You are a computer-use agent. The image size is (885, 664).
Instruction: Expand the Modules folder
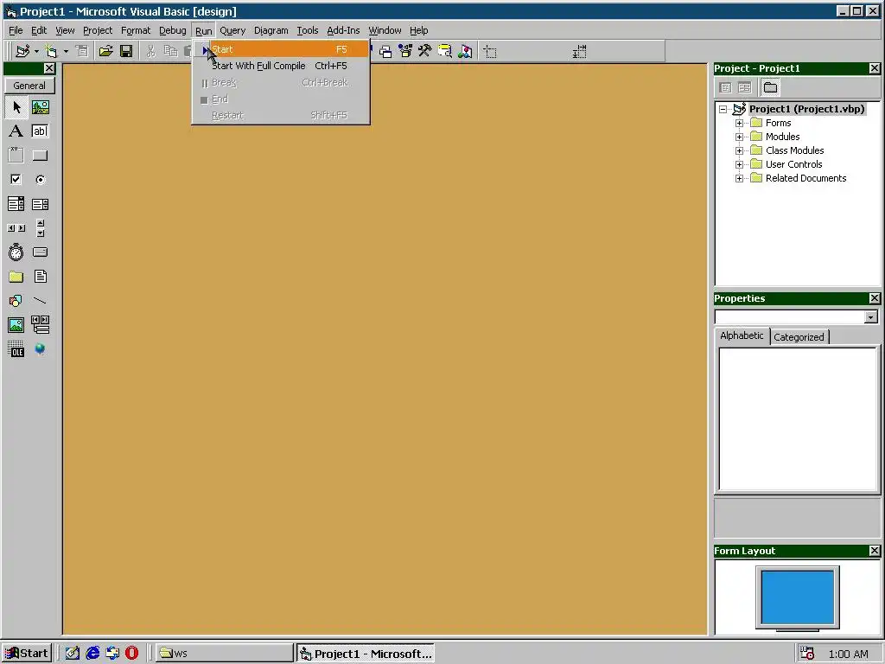[x=740, y=137]
